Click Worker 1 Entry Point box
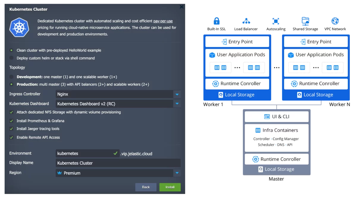 [237, 42]
